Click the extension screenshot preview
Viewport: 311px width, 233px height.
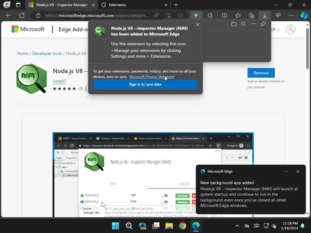click(153, 175)
